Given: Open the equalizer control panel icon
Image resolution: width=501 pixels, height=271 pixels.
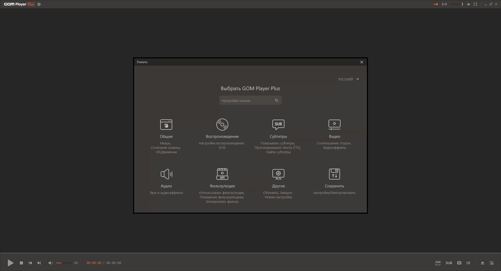Looking at the screenshot, I should [468, 263].
